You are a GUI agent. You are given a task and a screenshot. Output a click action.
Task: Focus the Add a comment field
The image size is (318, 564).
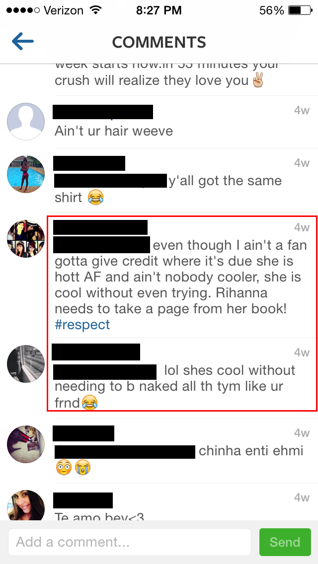(x=130, y=542)
